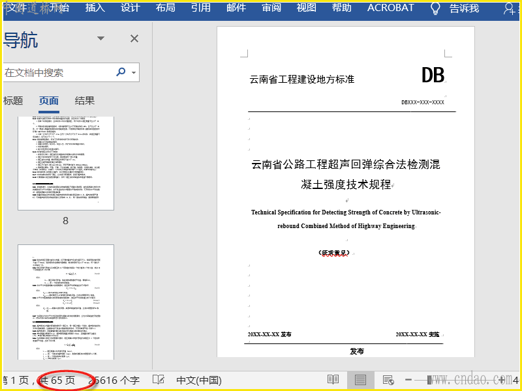Click the 中文(中国) language indicator

tap(199, 380)
